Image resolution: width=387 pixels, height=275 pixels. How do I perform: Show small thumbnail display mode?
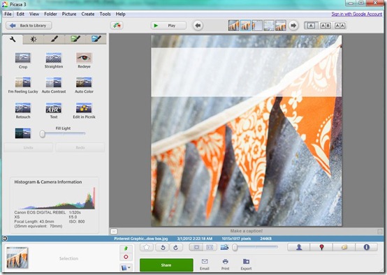coord(196,247)
